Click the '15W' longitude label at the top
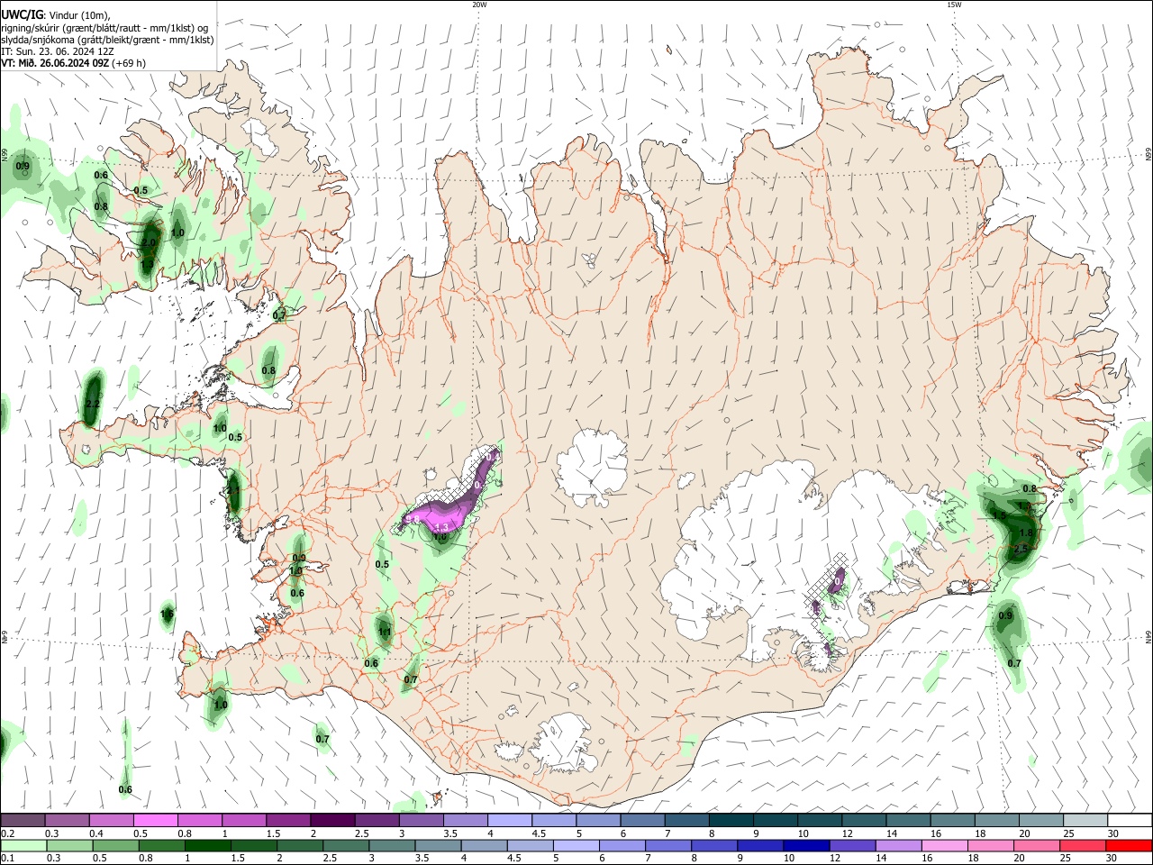 (954, 5)
